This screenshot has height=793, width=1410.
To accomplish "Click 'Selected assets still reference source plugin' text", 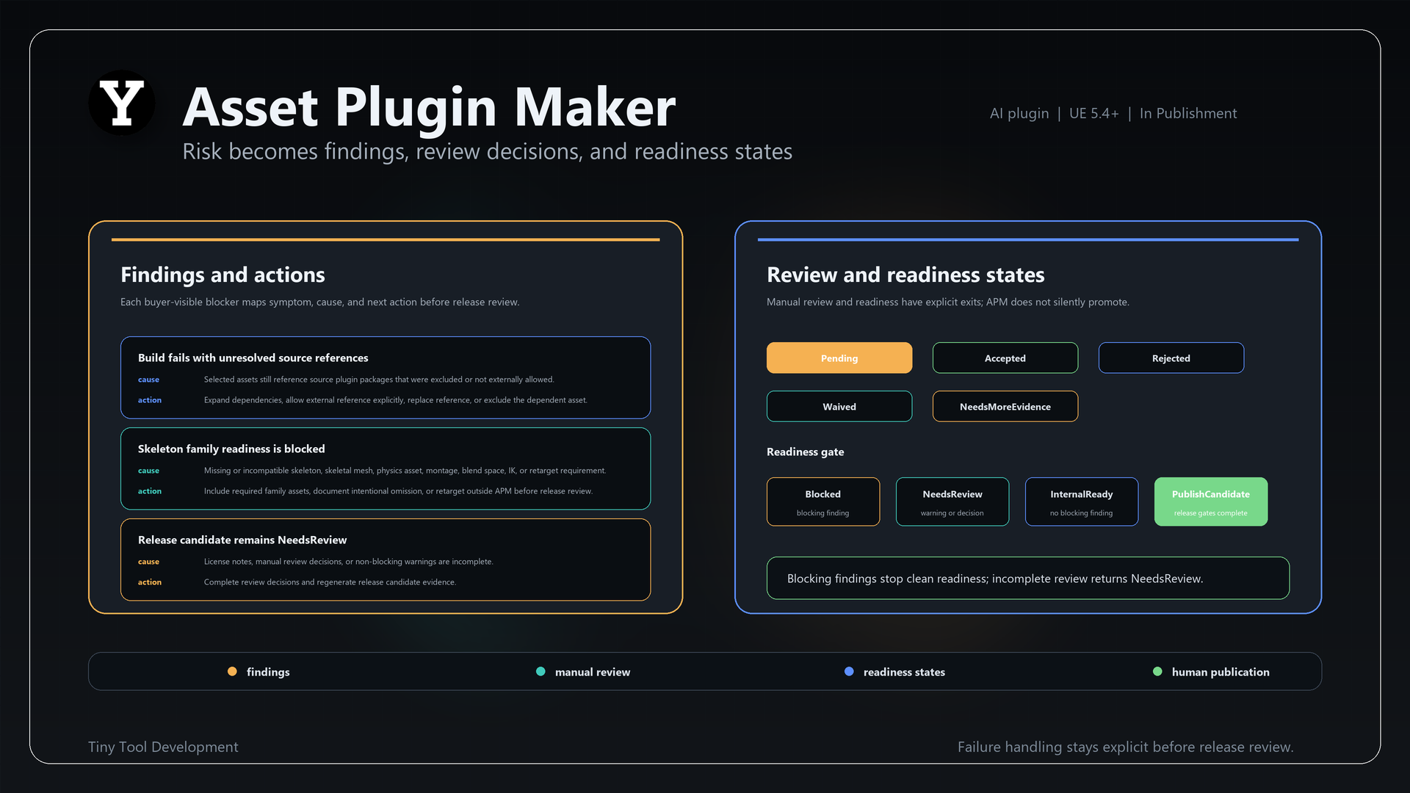I will (x=379, y=380).
